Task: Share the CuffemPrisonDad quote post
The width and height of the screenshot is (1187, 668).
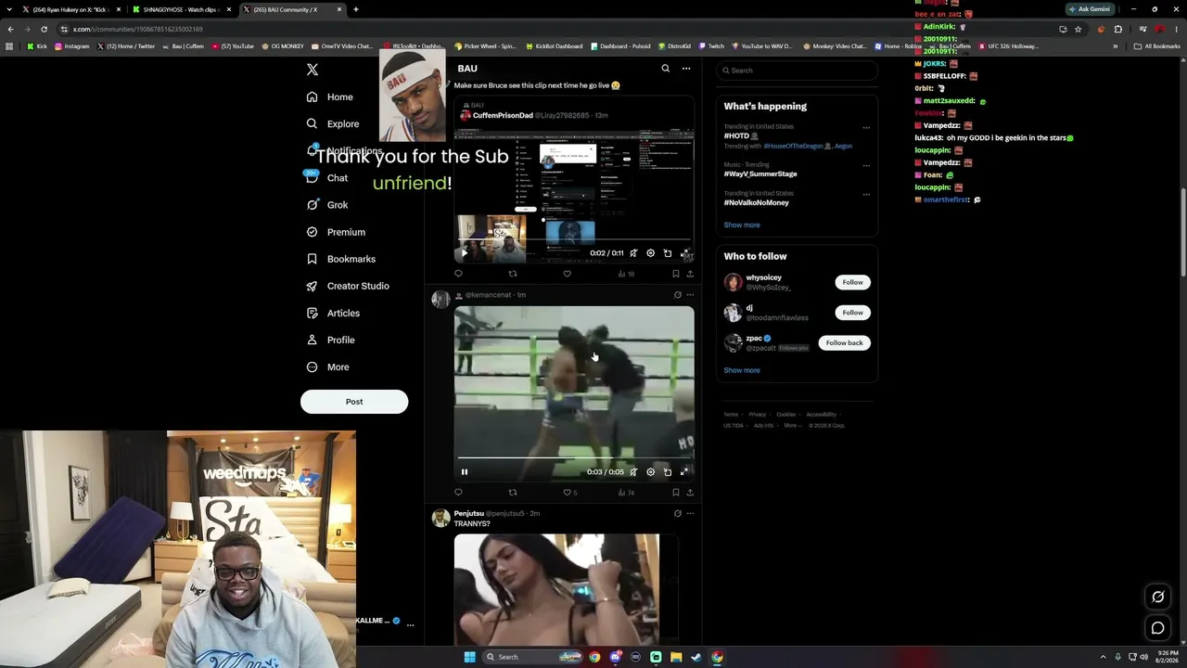Action: click(x=690, y=274)
